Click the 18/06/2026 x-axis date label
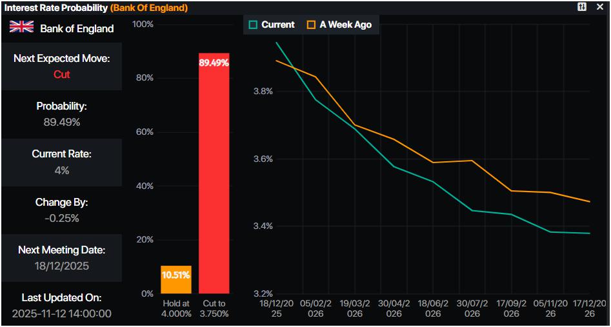 click(x=432, y=308)
